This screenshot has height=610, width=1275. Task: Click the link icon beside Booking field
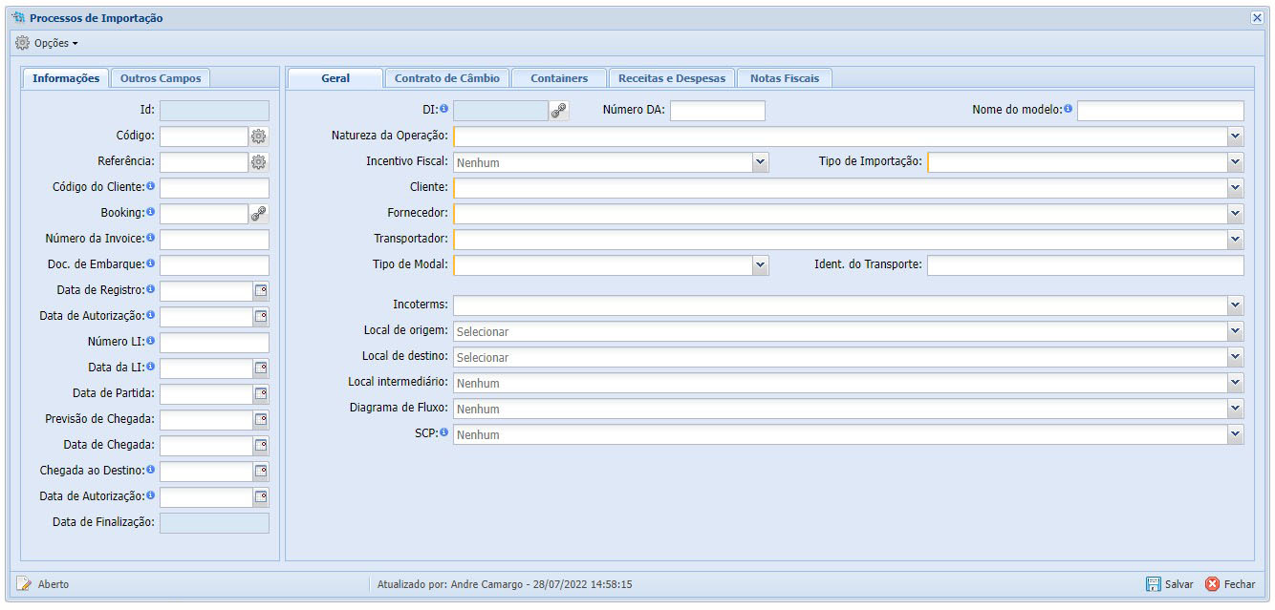coord(259,214)
